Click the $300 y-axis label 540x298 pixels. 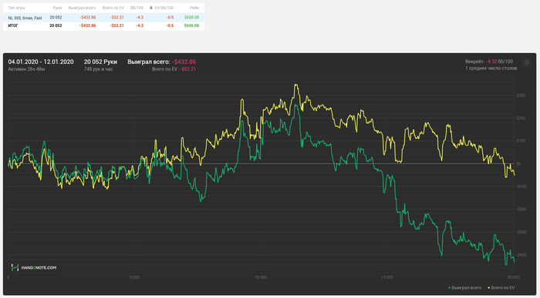coord(521,95)
